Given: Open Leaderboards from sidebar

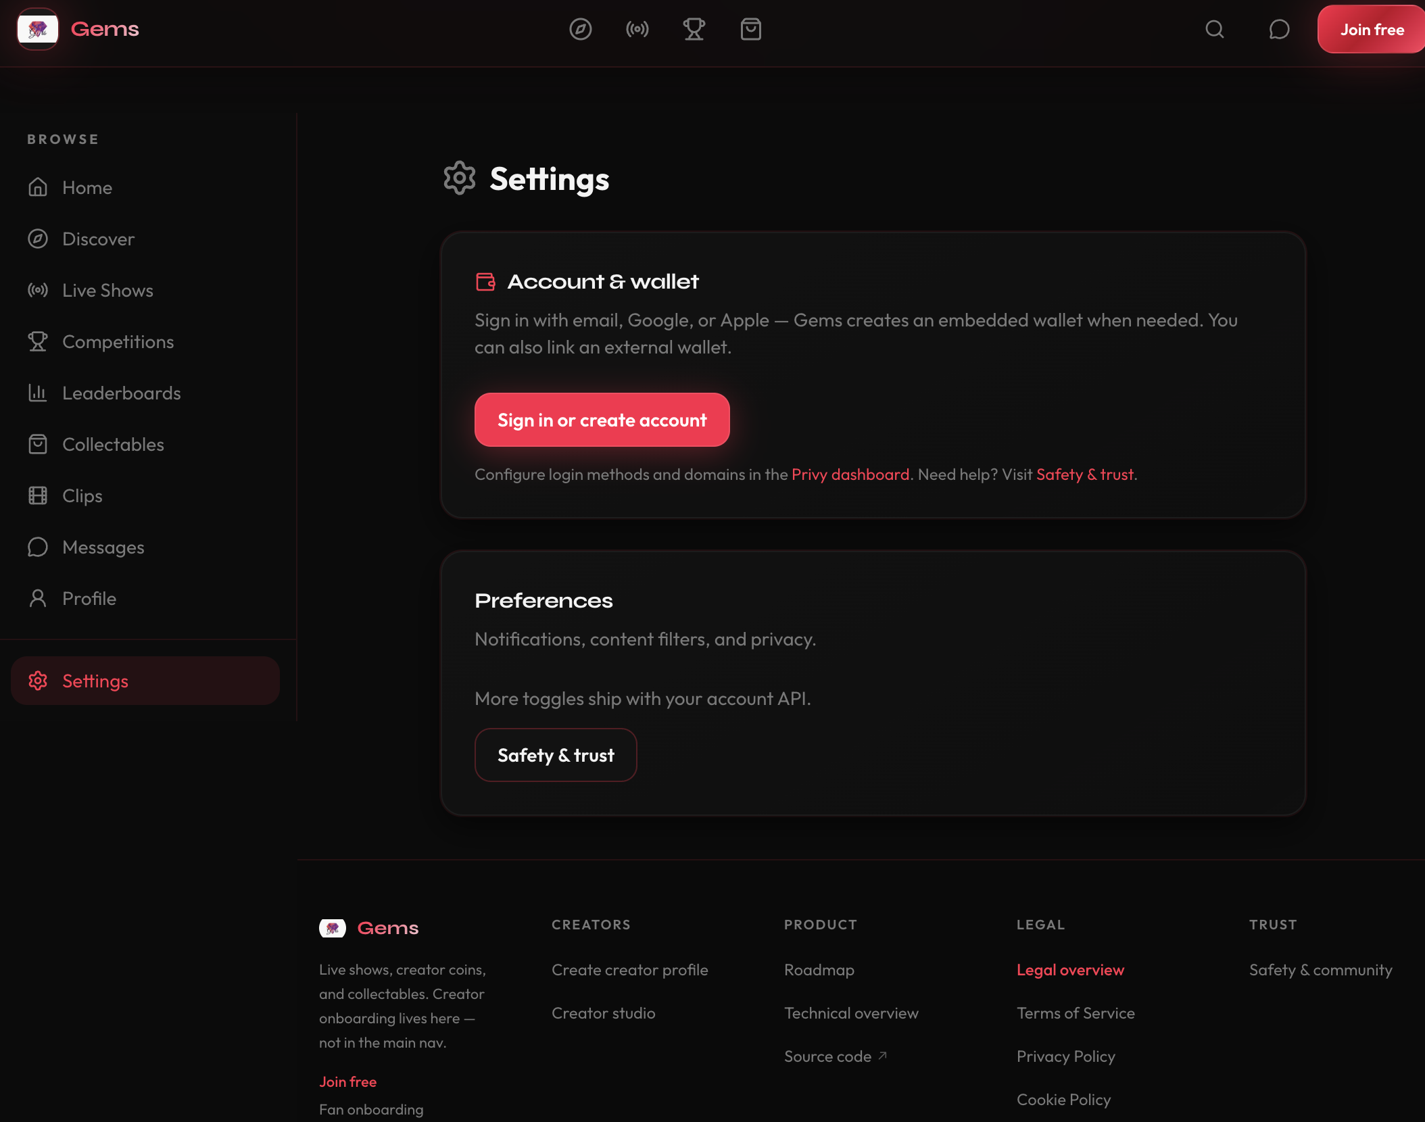Looking at the screenshot, I should pos(121,393).
